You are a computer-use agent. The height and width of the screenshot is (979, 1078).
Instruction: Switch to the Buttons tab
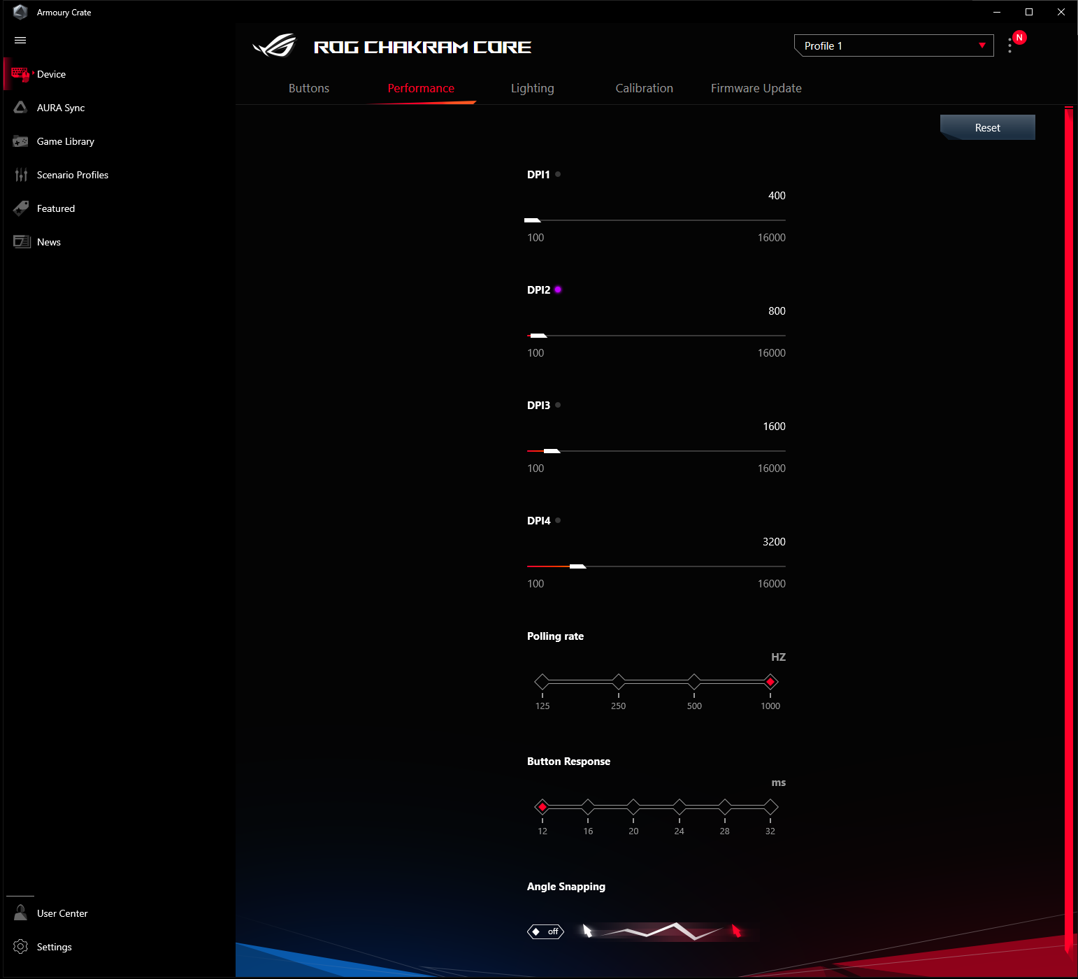pos(309,88)
